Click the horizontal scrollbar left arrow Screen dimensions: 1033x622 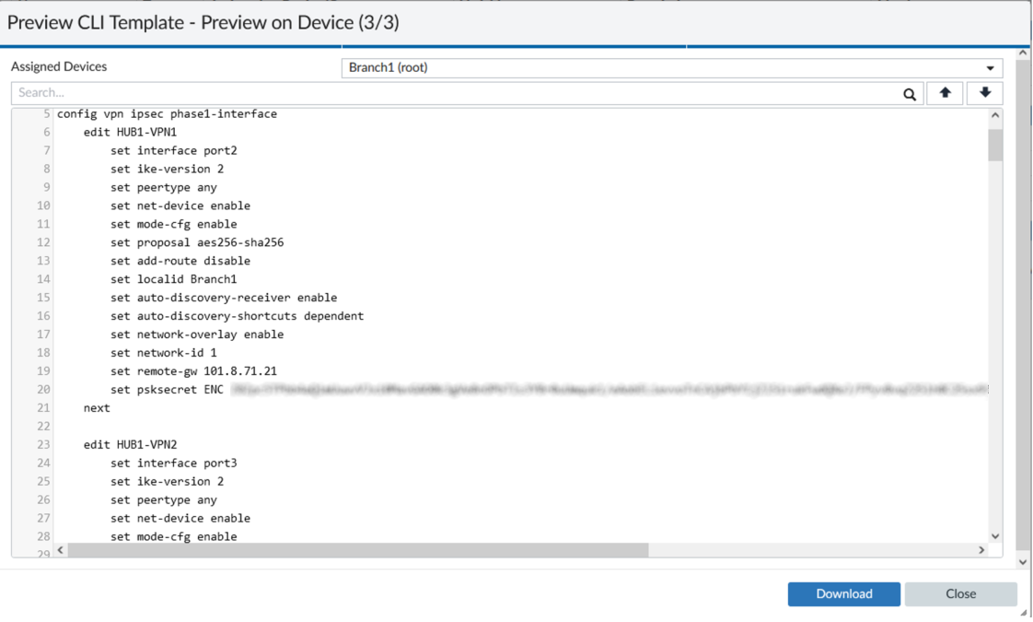pyautogui.click(x=60, y=549)
